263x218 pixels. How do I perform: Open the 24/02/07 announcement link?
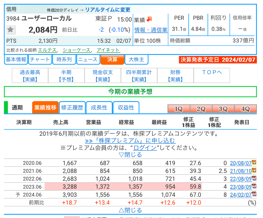(241, 195)
